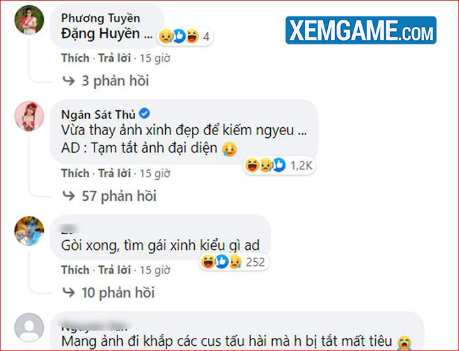Click Trả lời under the Gòi xong comment

point(114,270)
